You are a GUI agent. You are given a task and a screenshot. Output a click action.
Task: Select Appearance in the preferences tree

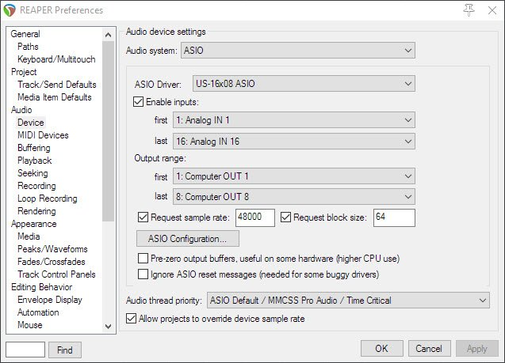click(34, 224)
